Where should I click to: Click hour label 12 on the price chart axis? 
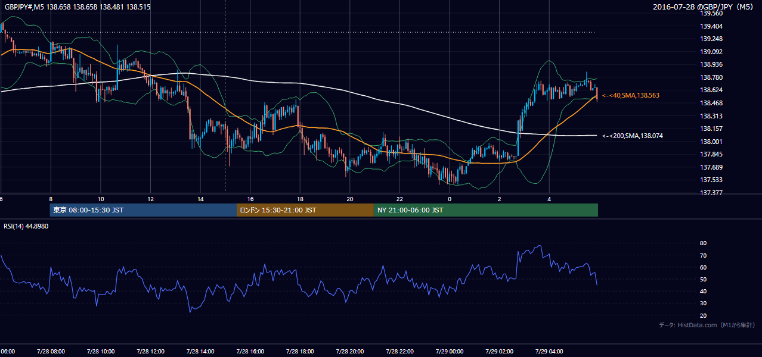click(x=150, y=199)
